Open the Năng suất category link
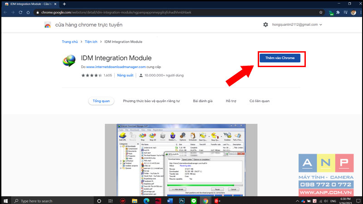 pos(125,75)
